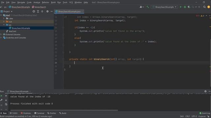This screenshot has width=211, height=118.
Task: Open the Event Log
Action: pyautogui.click(x=205, y=113)
